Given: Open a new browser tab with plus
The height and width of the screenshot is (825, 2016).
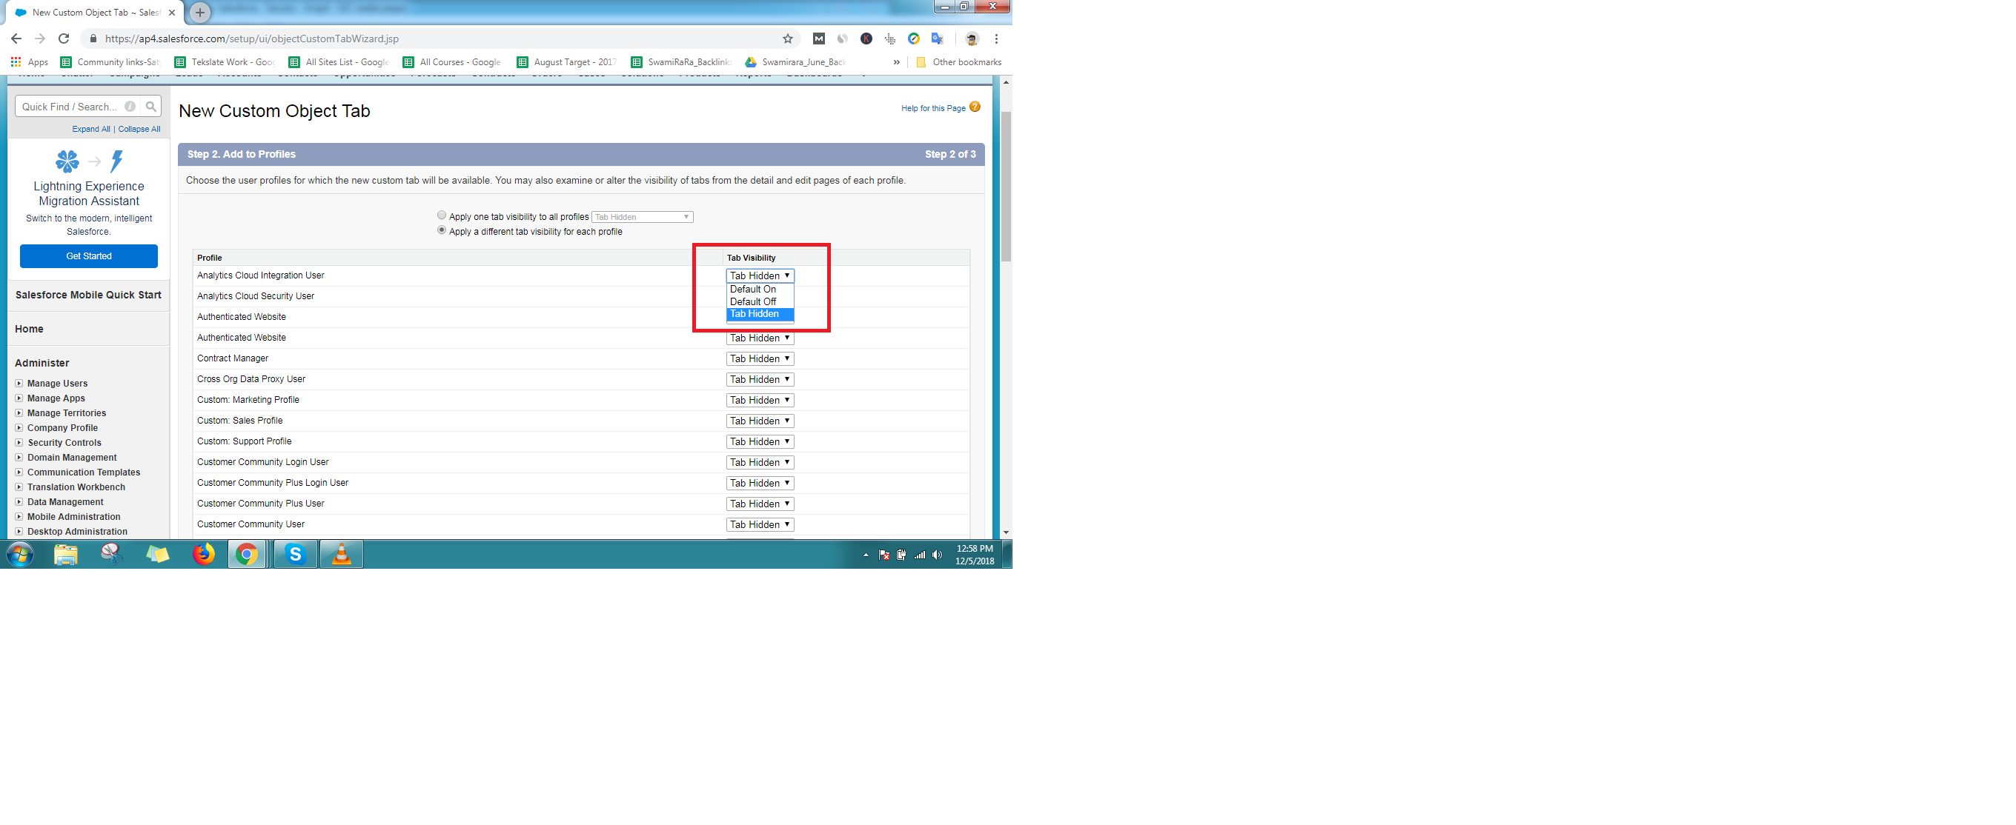Looking at the screenshot, I should click(200, 13).
